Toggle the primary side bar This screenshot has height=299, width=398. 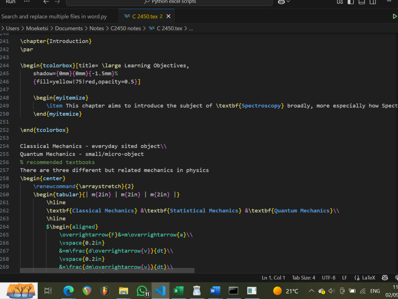click(x=351, y=2)
